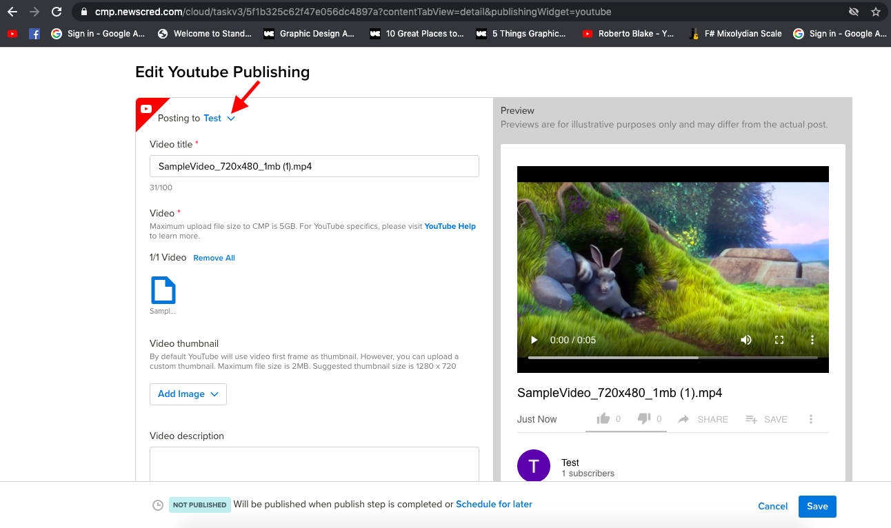The width and height of the screenshot is (891, 528).
Task: Expand the 'Posting to Test' channel chevron
Action: [231, 119]
